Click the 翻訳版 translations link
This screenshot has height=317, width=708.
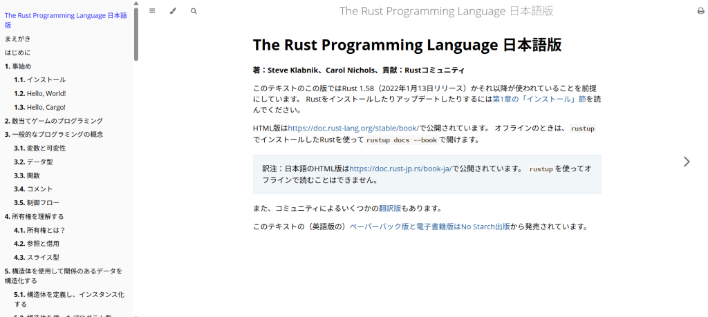390,208
